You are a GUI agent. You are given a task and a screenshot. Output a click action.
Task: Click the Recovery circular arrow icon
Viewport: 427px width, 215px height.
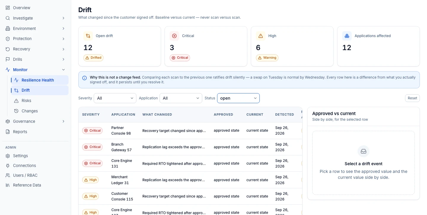8,49
